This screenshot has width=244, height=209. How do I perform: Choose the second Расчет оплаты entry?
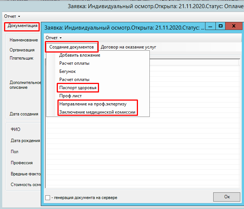point(74,80)
